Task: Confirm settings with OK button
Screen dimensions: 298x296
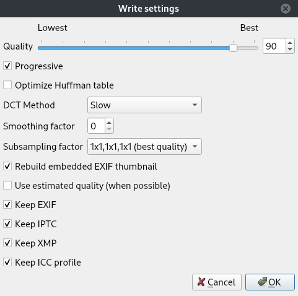Action: click(x=270, y=282)
